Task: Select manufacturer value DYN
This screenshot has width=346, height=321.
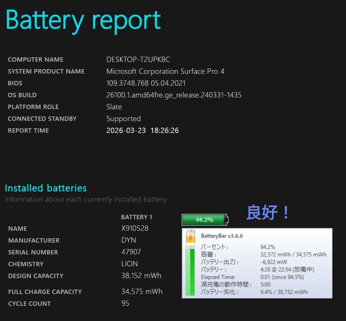Action: tap(129, 240)
